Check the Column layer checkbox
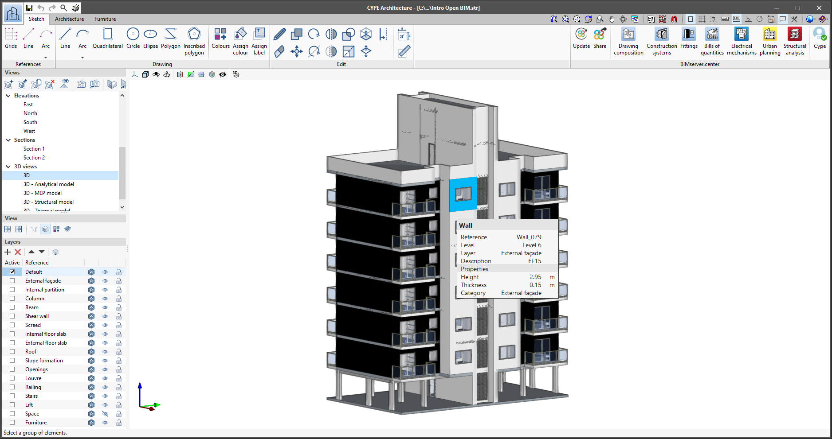 tap(12, 299)
